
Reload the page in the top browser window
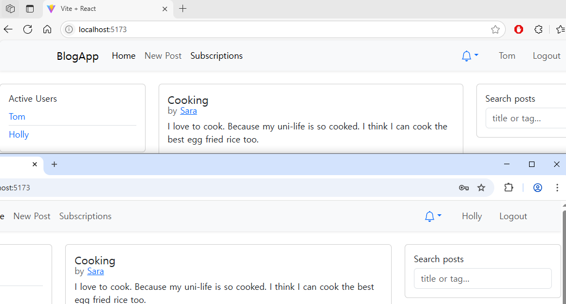(x=28, y=29)
